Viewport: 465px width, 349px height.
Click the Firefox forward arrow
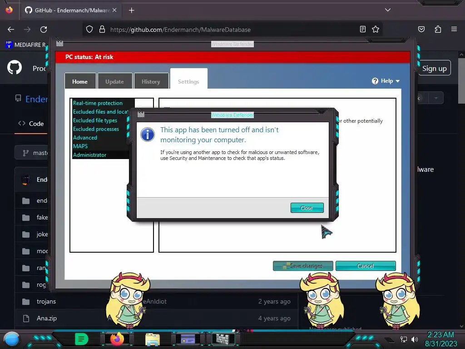coord(27,30)
